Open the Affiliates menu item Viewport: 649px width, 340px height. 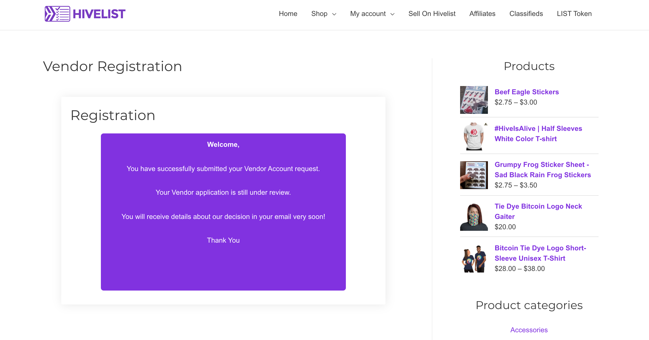tap(482, 14)
